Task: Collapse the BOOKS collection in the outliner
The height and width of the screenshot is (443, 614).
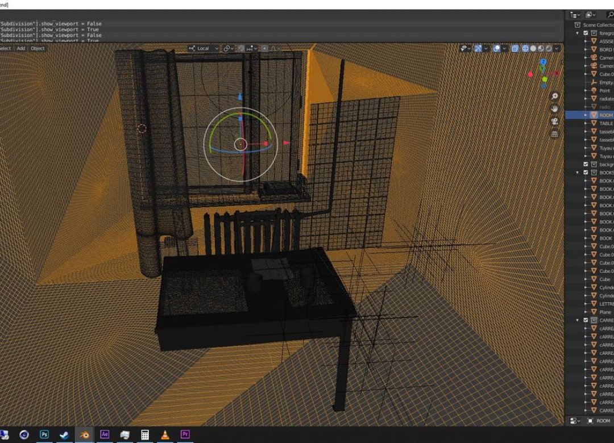Action: [x=578, y=173]
